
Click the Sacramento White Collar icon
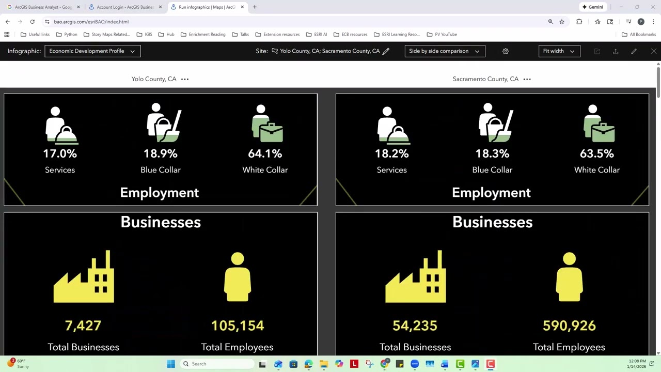pyautogui.click(x=599, y=123)
